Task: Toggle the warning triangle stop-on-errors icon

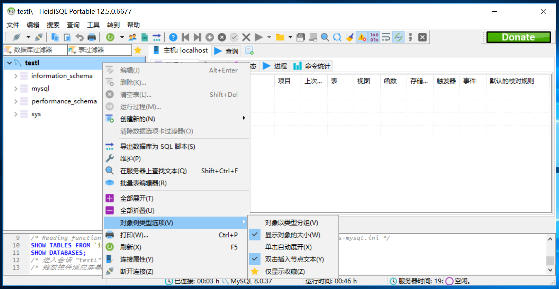Action: tap(362, 37)
